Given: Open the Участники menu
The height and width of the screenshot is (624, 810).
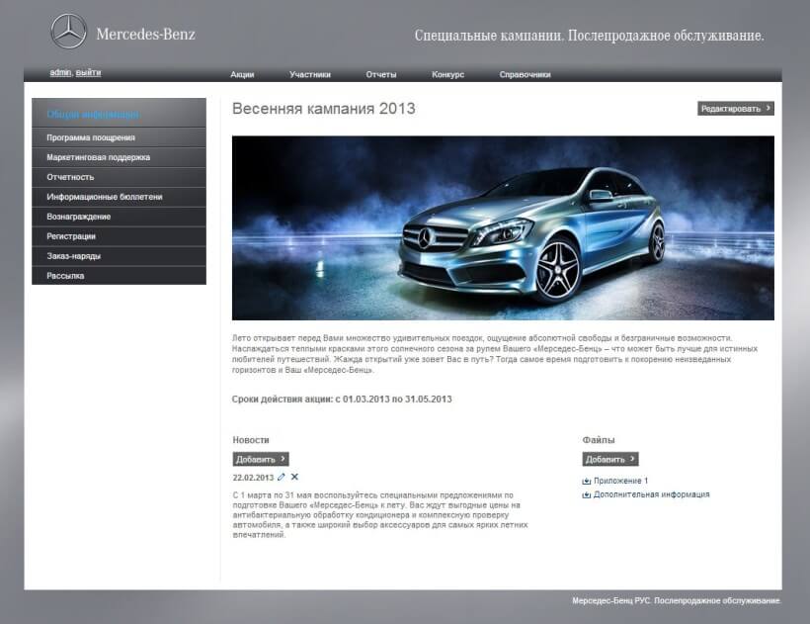Looking at the screenshot, I should [310, 74].
